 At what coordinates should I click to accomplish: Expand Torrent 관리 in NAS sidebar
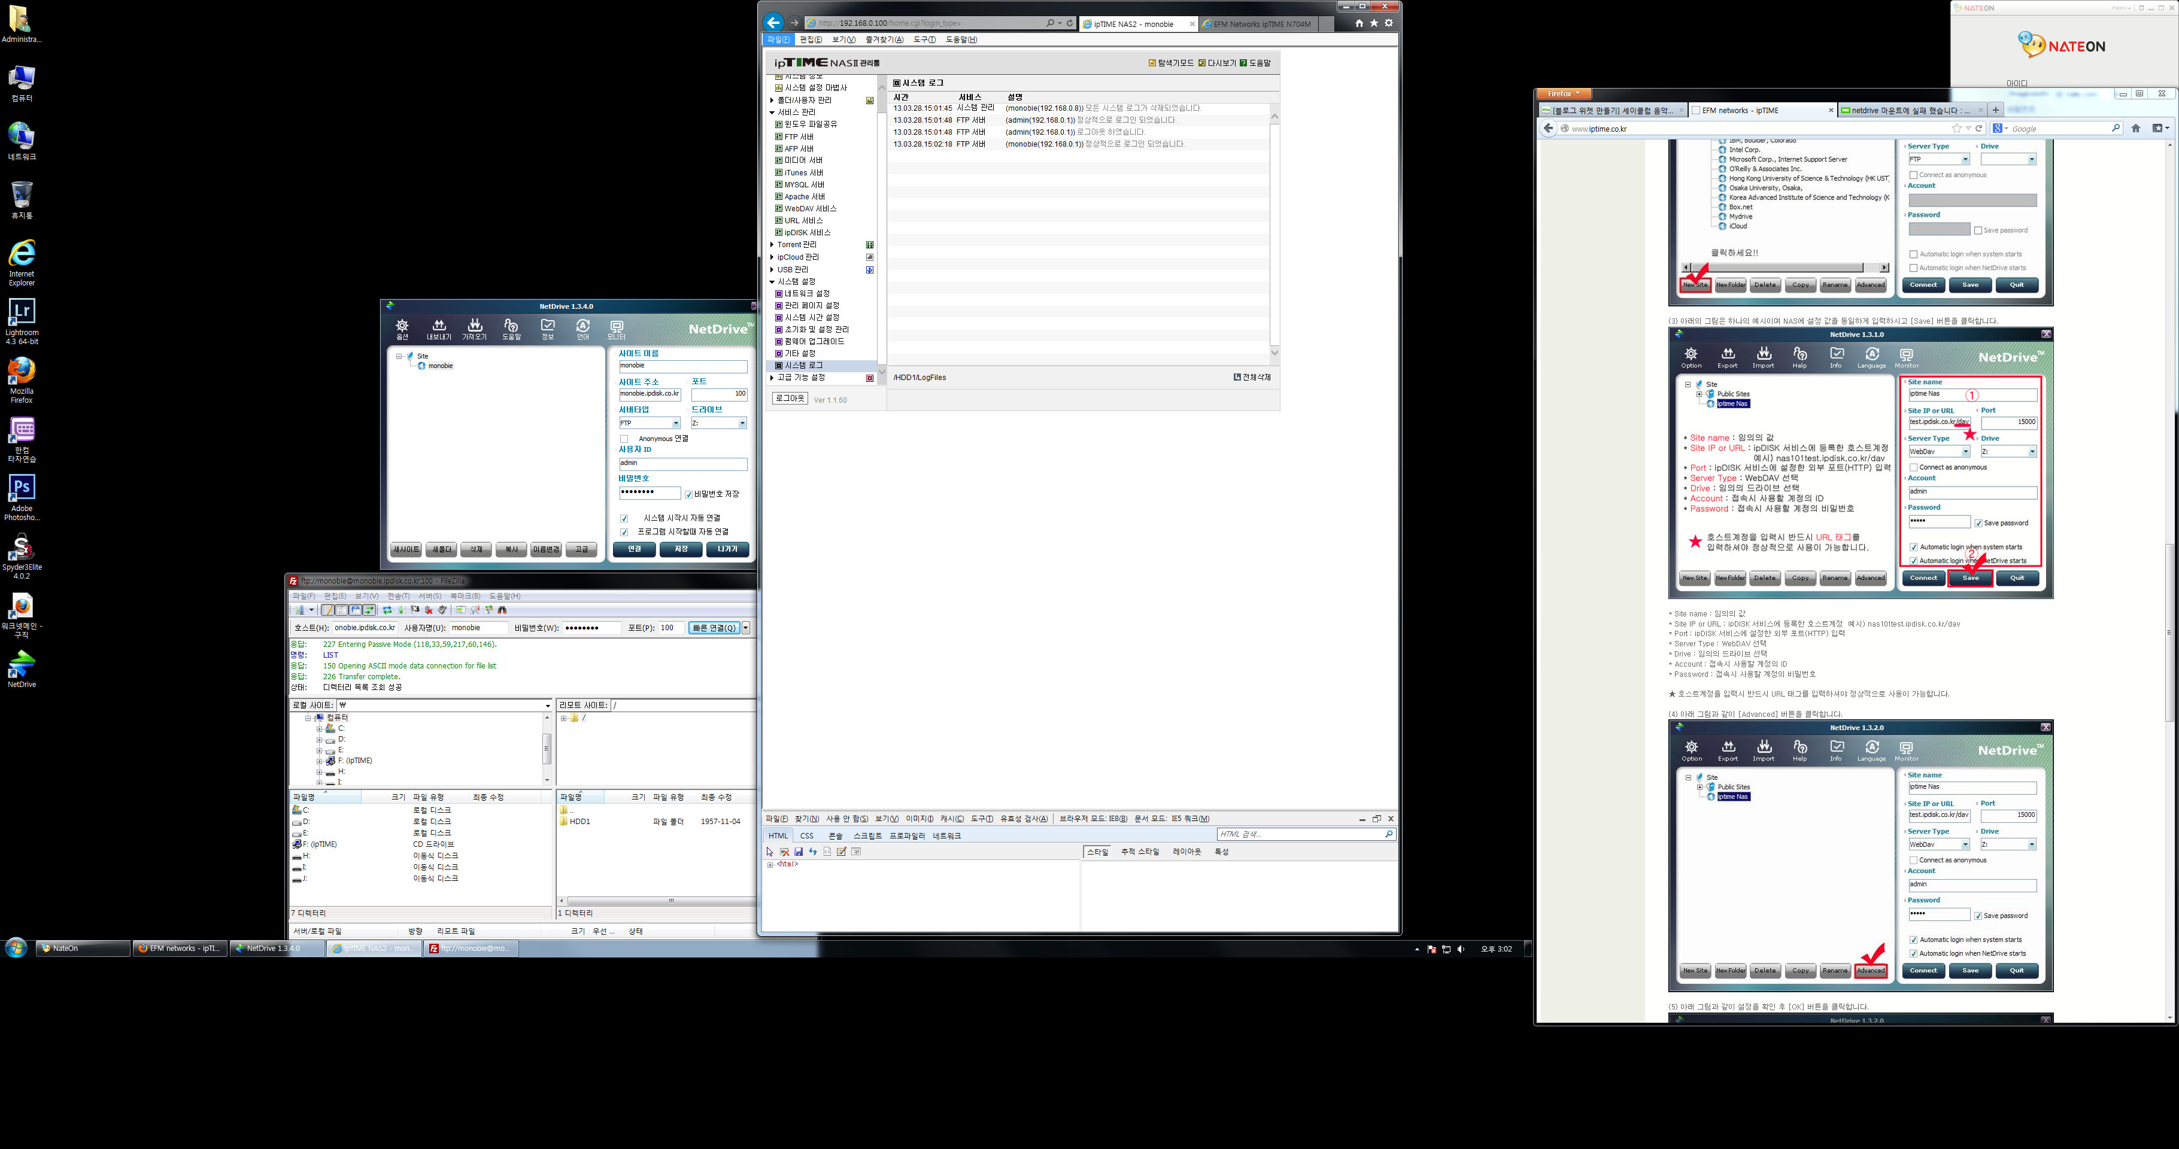(x=772, y=245)
